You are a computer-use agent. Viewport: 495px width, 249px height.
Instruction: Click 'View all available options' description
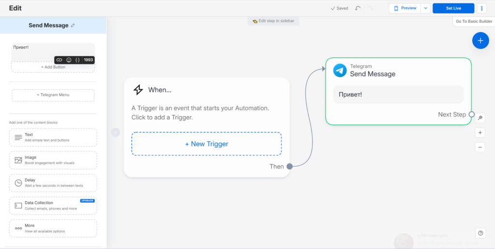(x=45, y=231)
